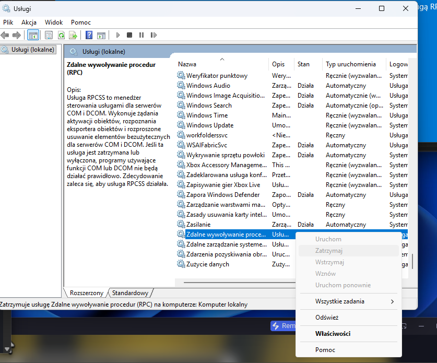Sort by the Stan column header
Viewport: 437px width, 363px height.
click(x=308, y=64)
